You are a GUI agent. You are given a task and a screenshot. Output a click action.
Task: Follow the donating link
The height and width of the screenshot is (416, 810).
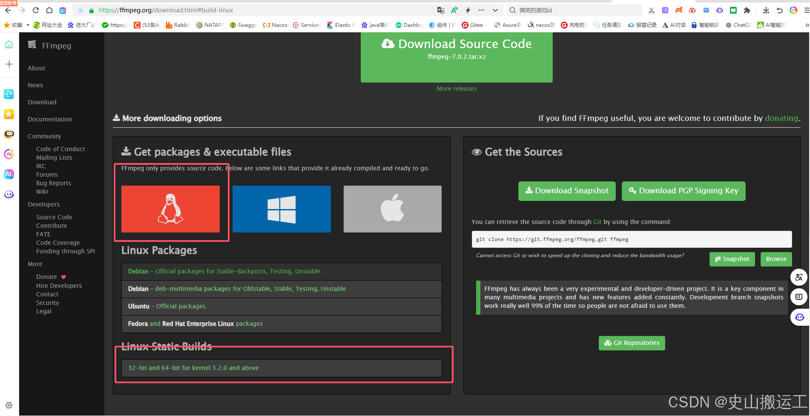click(x=781, y=118)
